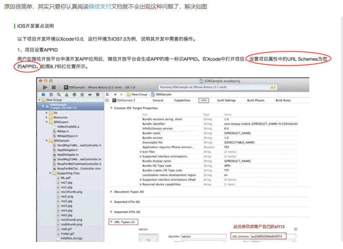Screen dimensions: 343x249
Task: Toggle the targets list sidebar icon
Action: (107, 100)
